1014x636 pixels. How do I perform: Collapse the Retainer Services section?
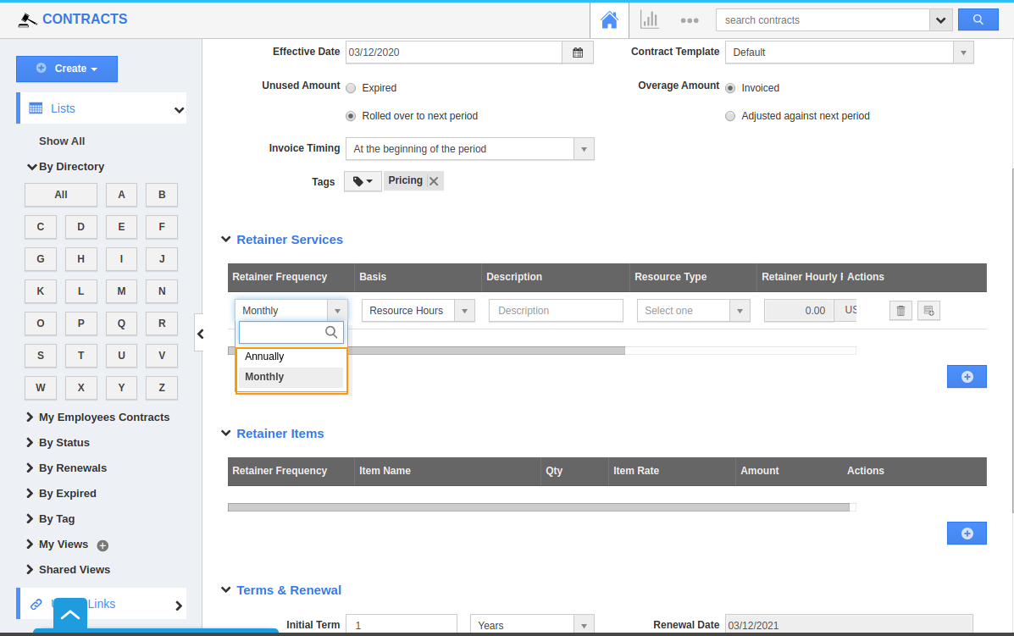pyautogui.click(x=225, y=239)
